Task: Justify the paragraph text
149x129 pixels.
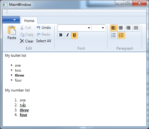Action: (x=136, y=28)
